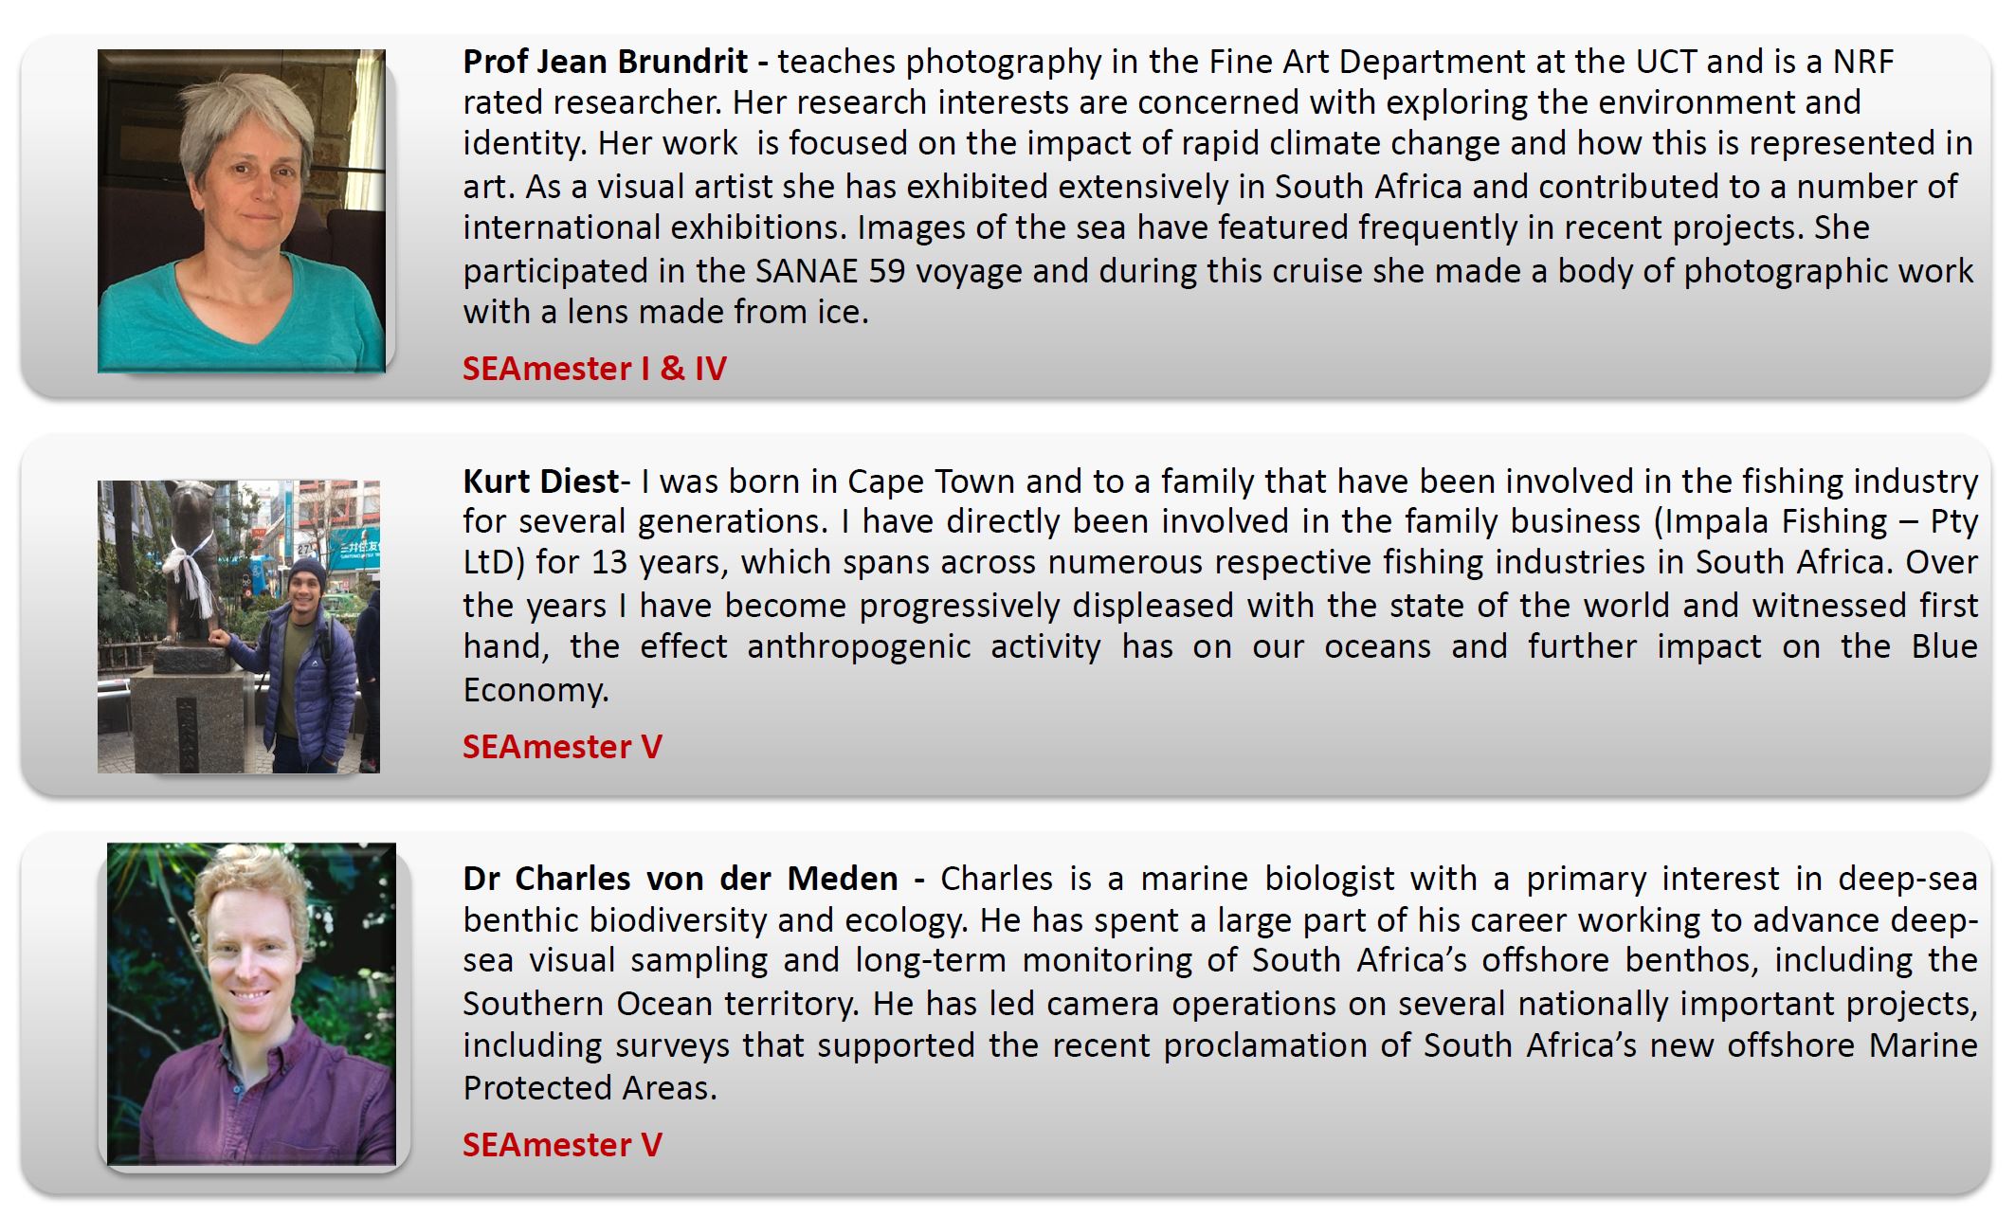Viewport: 2015px width, 1217px height.
Task: Click 'anthropogenic activity' in Kurt's paragraph
Action: (x=924, y=647)
